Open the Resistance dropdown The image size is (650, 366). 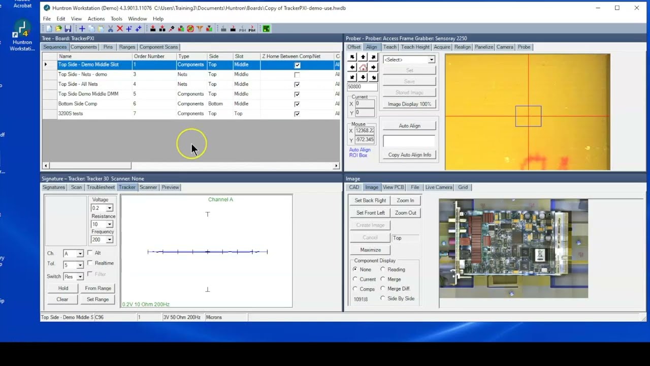tap(109, 224)
